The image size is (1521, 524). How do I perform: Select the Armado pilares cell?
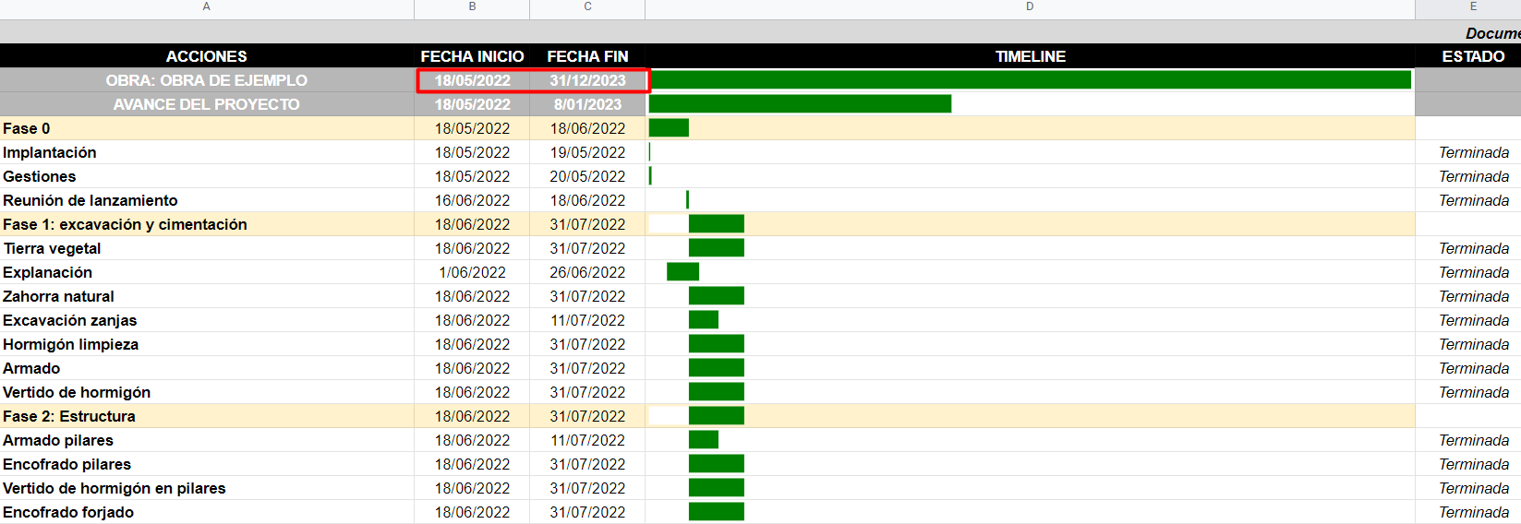click(x=207, y=440)
